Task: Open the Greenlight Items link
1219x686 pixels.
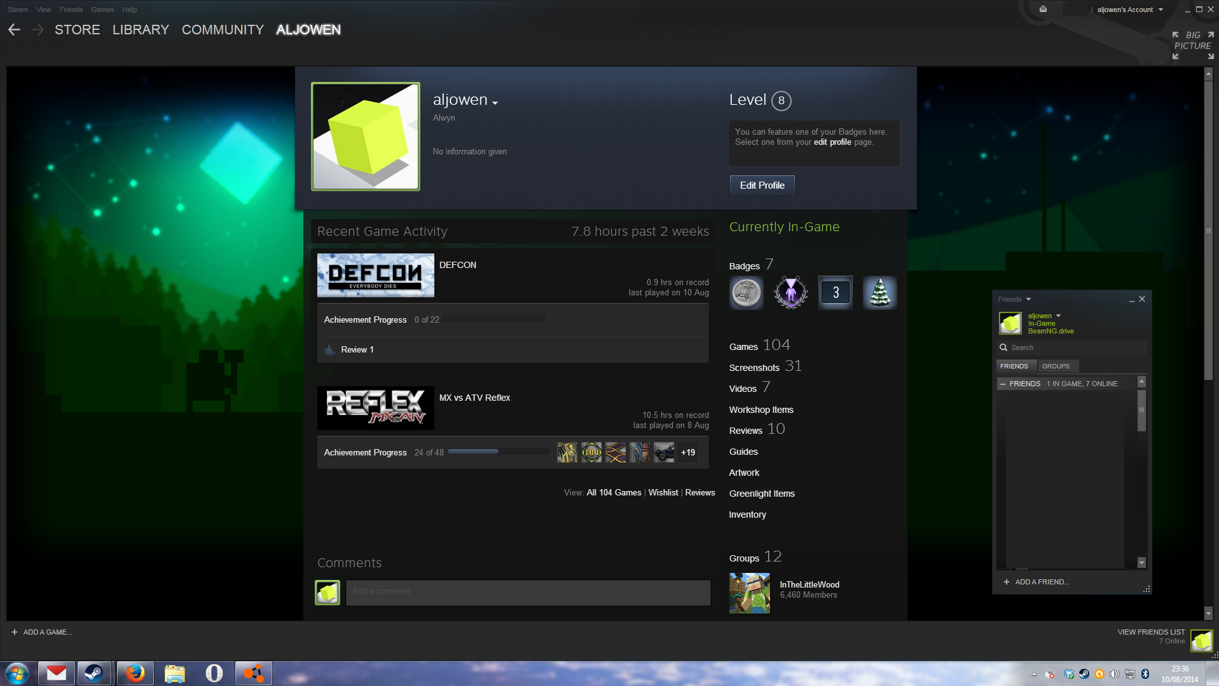Action: 762,494
